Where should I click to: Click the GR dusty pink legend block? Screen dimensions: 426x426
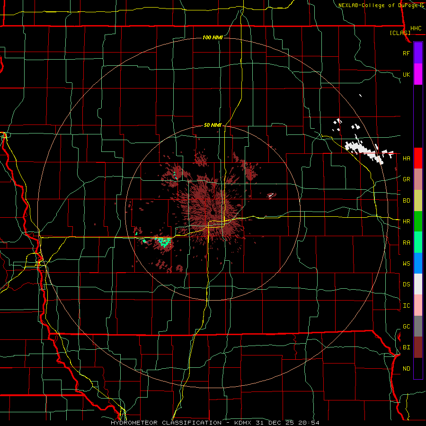tap(418, 179)
